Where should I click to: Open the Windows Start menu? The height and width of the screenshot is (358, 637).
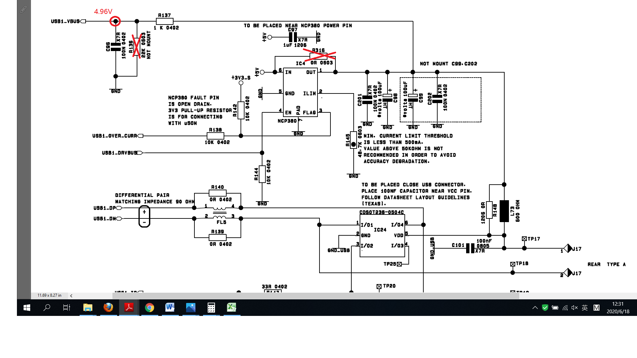coord(27,308)
